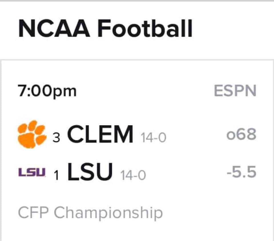This screenshot has width=274, height=241.
Task: Tap LSU's number 1 ranking
Action: (x=56, y=175)
